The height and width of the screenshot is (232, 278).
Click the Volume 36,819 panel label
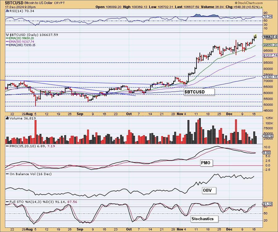click(x=23, y=118)
